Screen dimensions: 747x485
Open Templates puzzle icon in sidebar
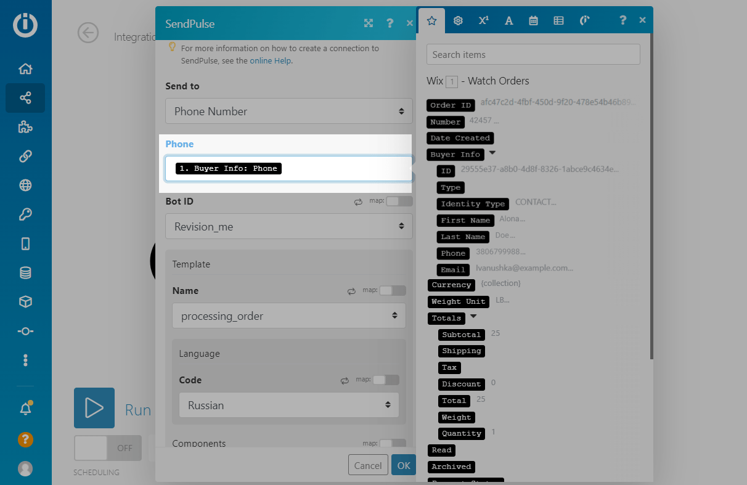[x=25, y=127]
